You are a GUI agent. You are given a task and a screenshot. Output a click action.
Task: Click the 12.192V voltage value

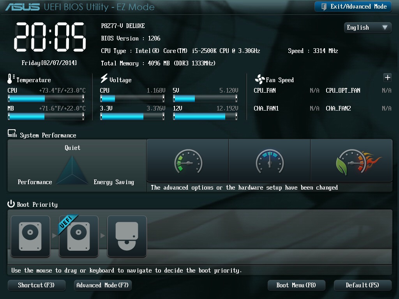tap(227, 109)
